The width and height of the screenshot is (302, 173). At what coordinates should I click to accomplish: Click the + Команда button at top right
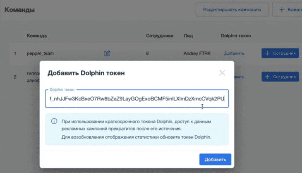[288, 10]
